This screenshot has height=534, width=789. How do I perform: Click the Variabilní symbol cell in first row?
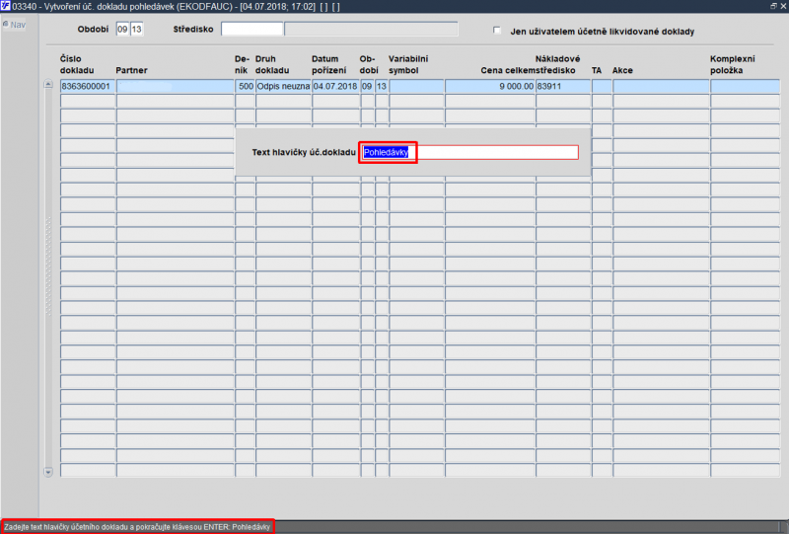point(416,86)
